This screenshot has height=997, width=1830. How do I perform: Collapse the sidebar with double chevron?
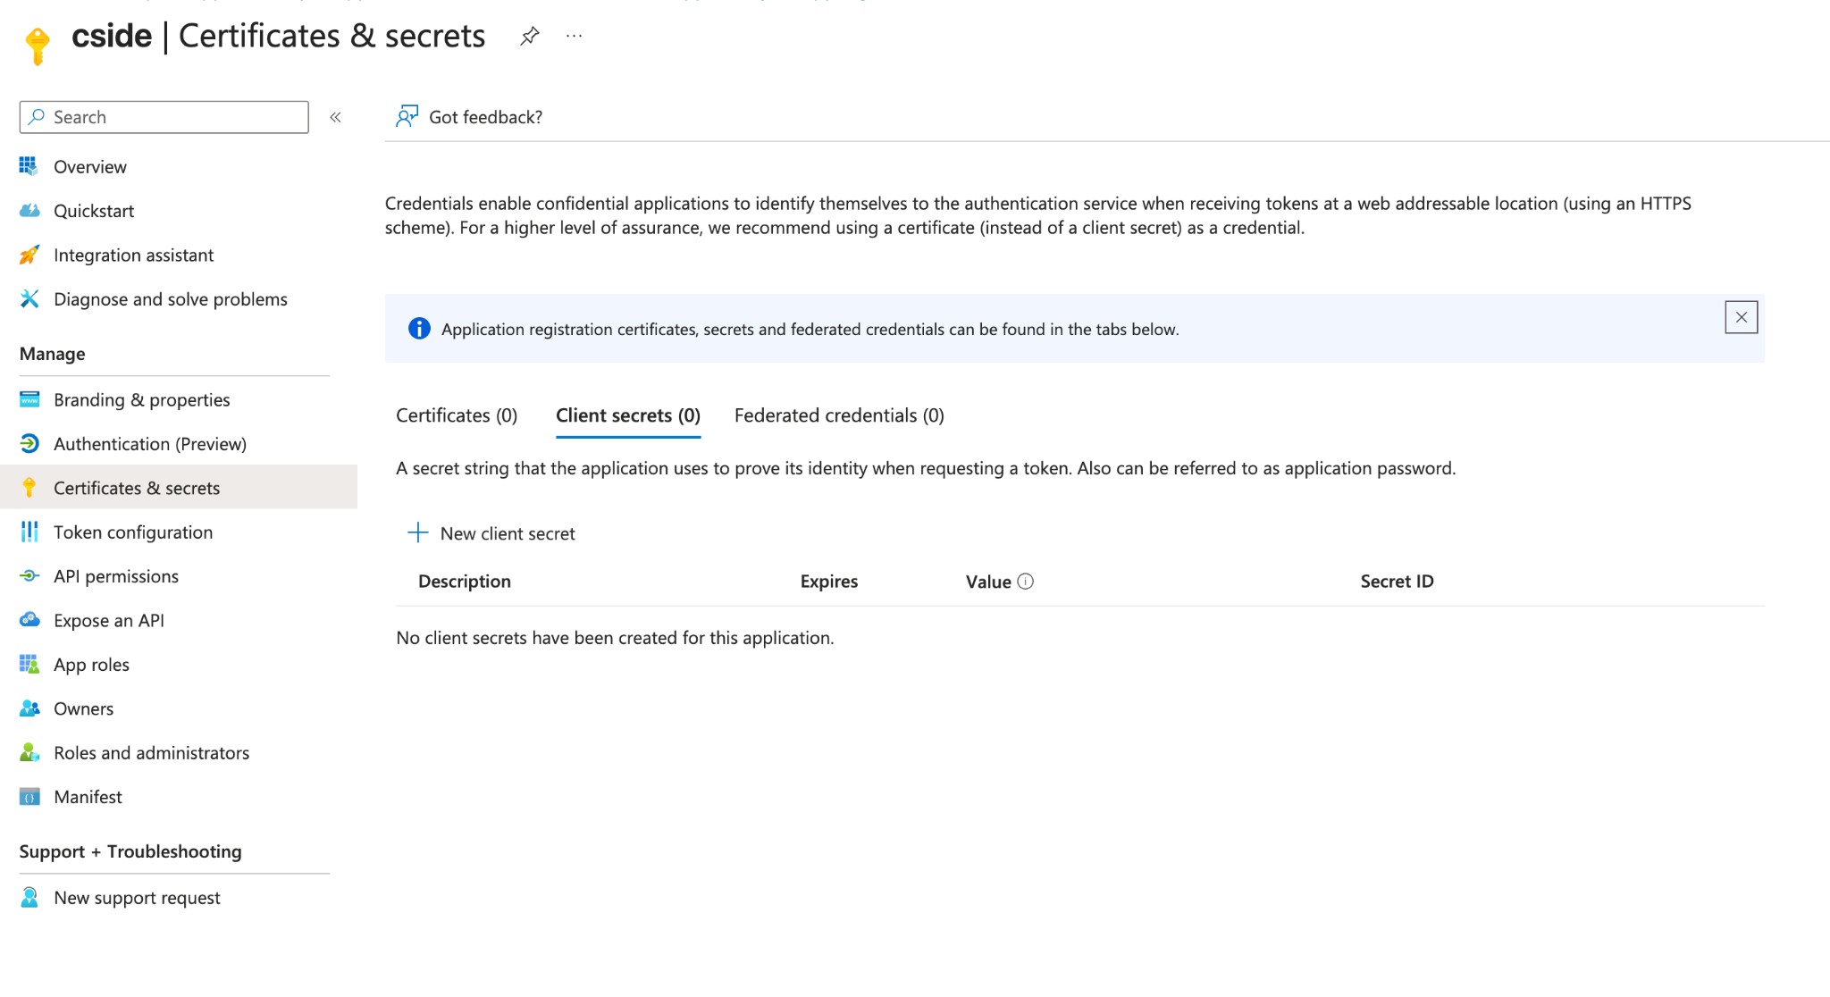(x=336, y=117)
